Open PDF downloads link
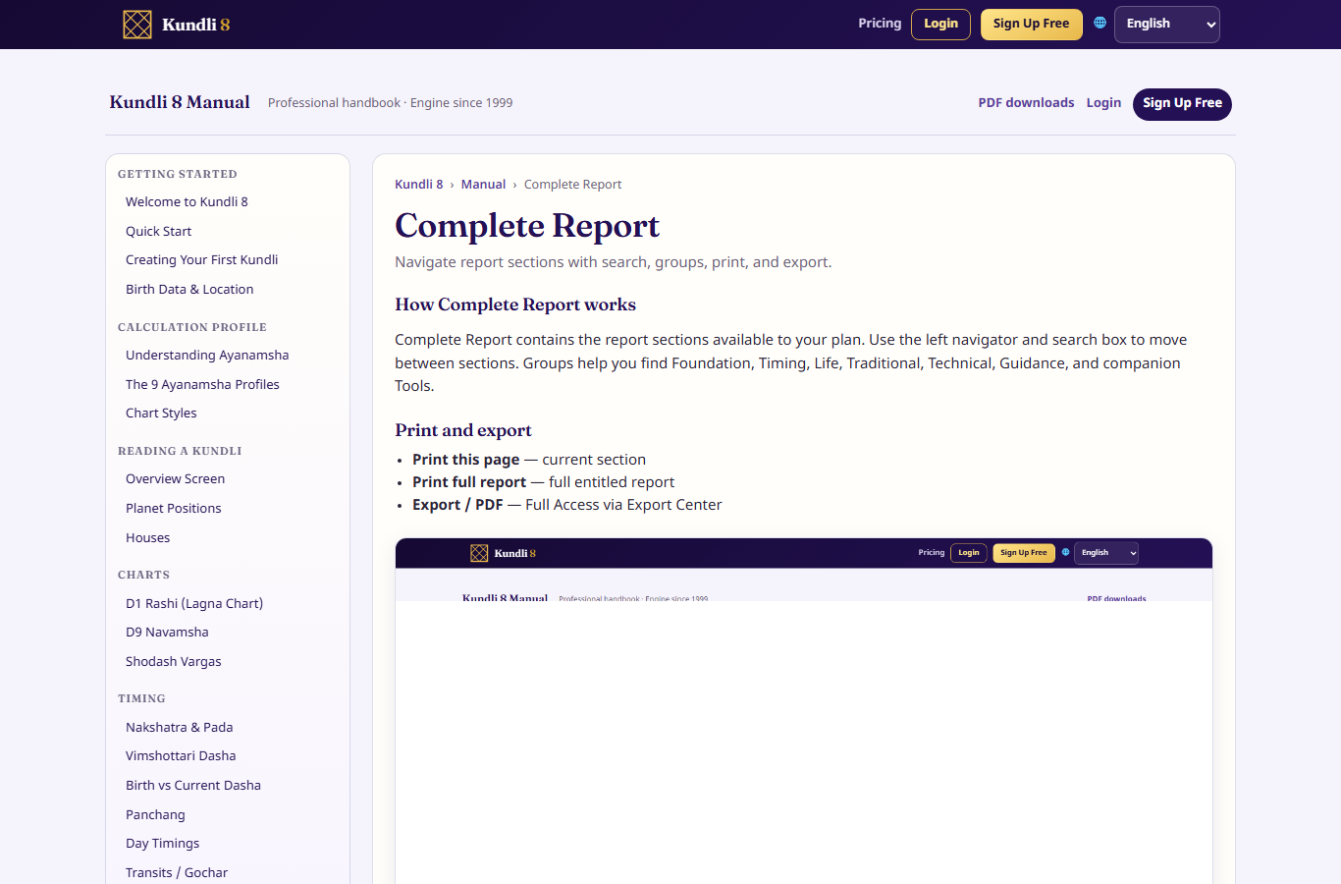Image resolution: width=1341 pixels, height=884 pixels. pos(1026,103)
